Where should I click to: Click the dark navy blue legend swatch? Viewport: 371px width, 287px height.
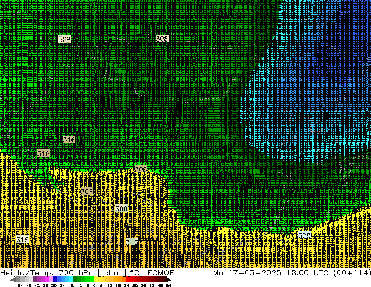tap(55, 279)
